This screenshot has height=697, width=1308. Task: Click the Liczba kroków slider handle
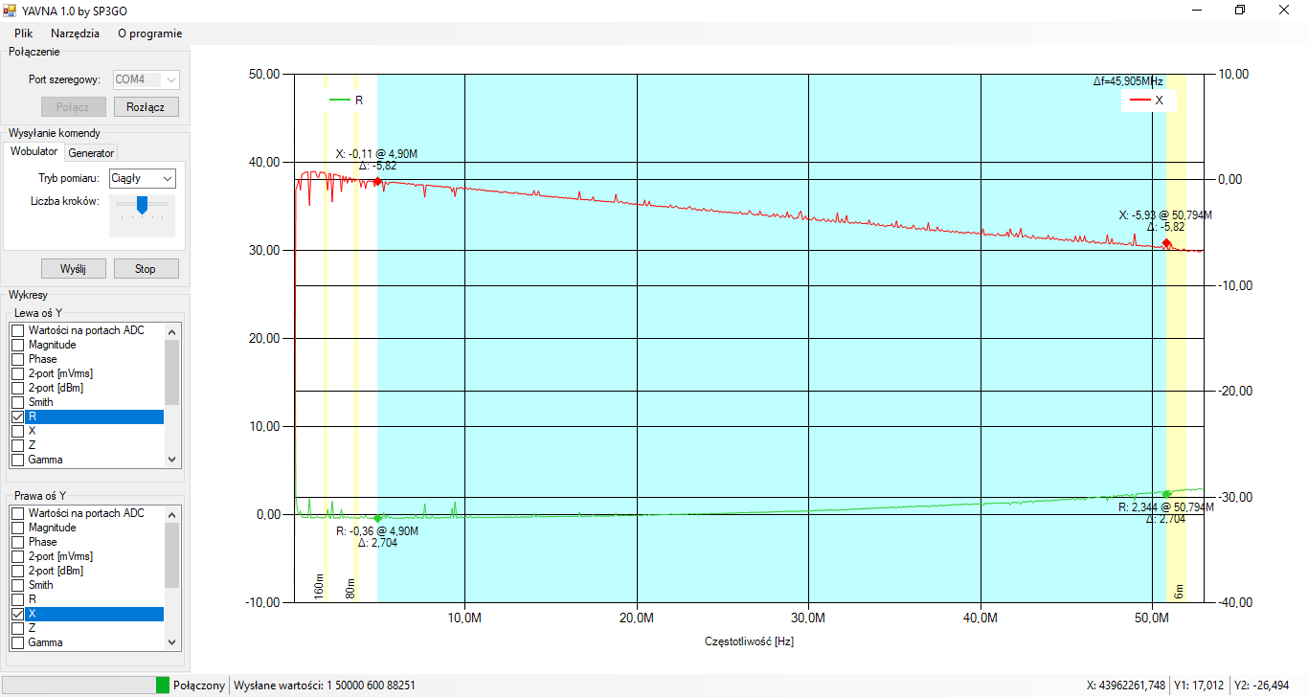(142, 205)
